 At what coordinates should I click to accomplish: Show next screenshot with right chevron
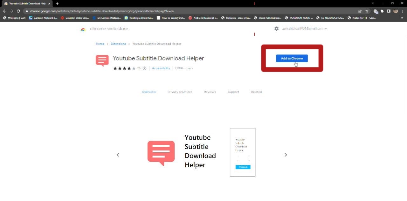286,155
